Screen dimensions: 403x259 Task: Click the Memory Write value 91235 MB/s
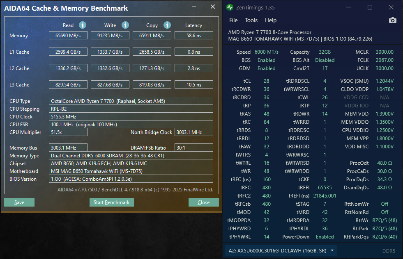110,35
